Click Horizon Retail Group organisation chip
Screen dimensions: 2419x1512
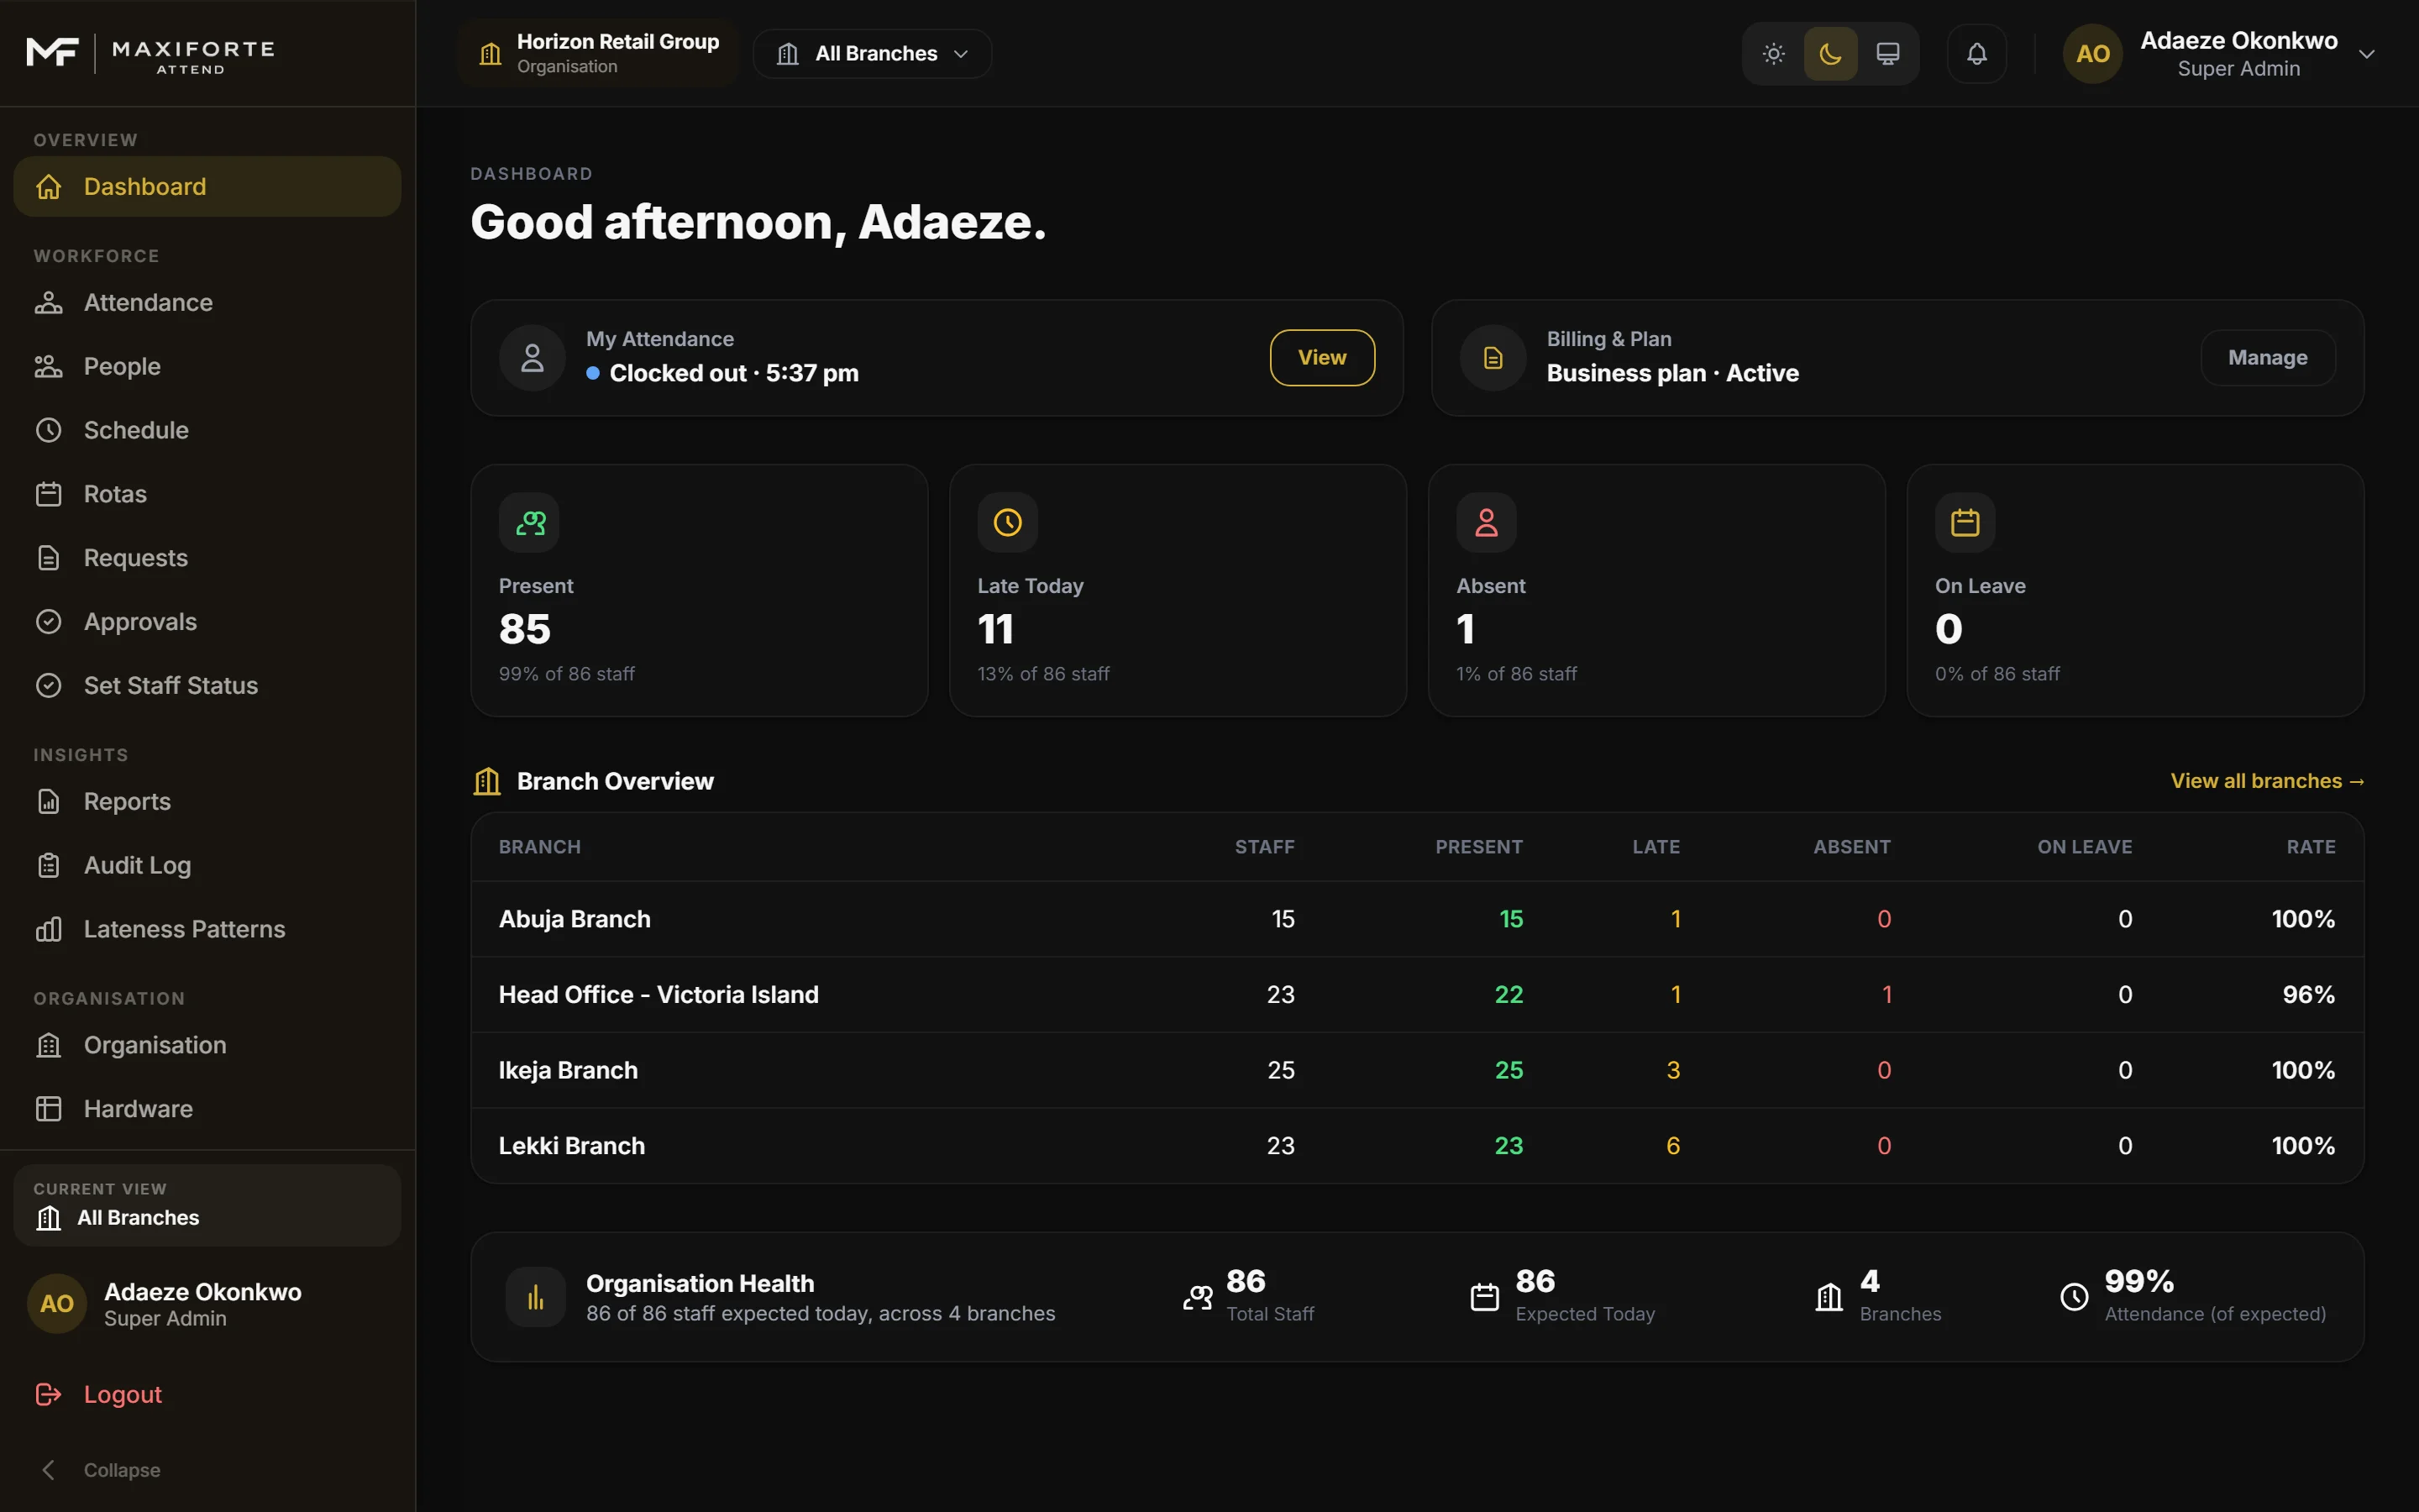pyautogui.click(x=598, y=54)
